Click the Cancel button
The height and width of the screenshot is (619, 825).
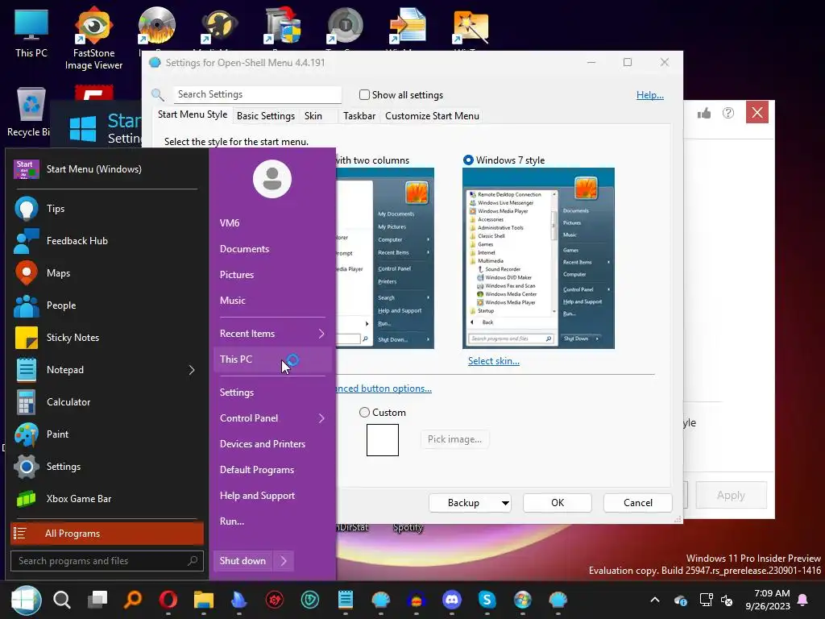click(638, 503)
